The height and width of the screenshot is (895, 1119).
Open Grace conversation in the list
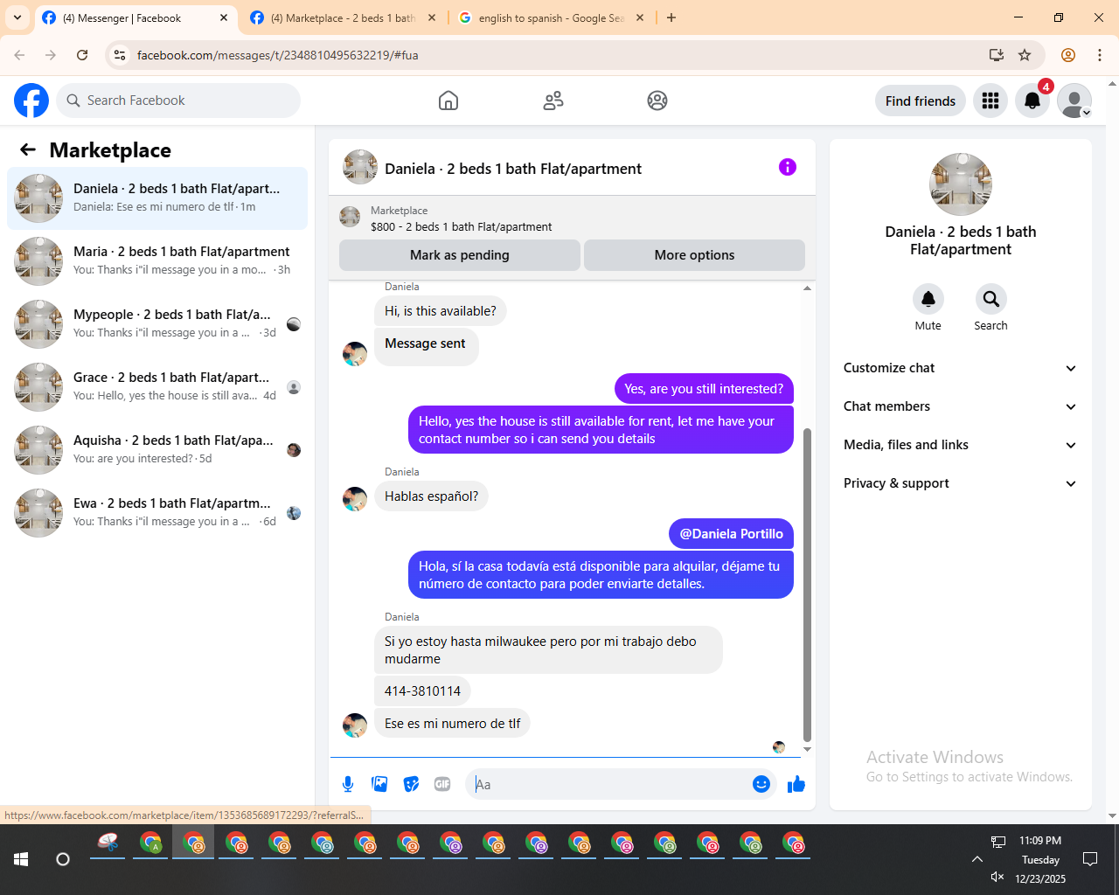(157, 387)
